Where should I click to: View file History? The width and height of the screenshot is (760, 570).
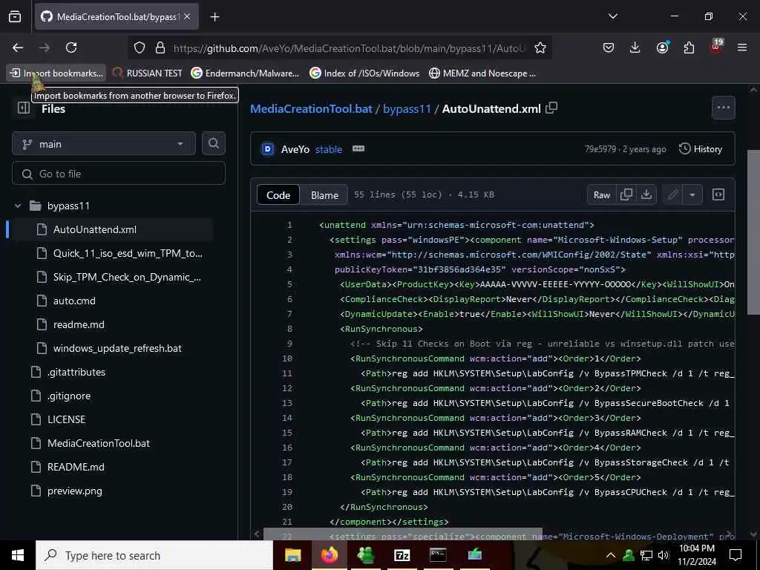[701, 148]
